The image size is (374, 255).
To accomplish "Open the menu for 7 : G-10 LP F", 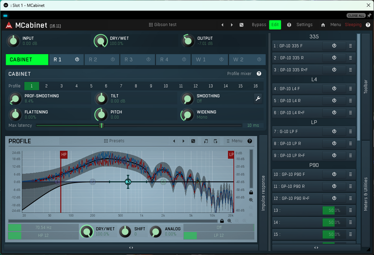I will pos(350,131).
